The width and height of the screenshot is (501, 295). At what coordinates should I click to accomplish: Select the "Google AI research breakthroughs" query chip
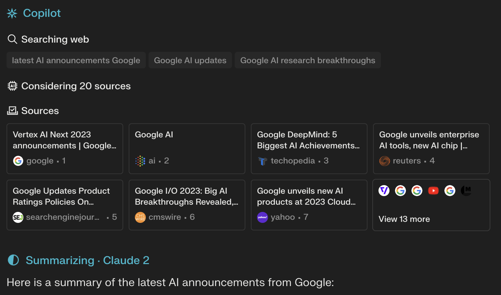pos(308,60)
